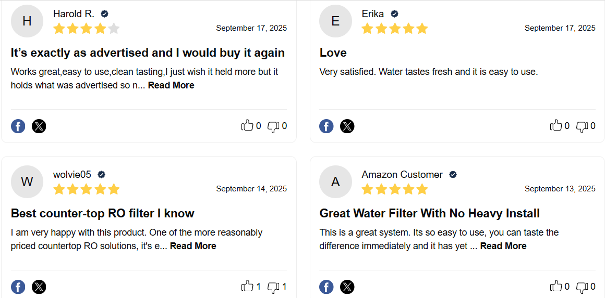Give Erika's review a thumbs down
Screen dimensions: 605x298
[x=582, y=126]
